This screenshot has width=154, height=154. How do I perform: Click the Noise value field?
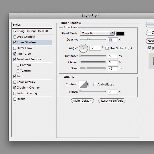click(113, 92)
